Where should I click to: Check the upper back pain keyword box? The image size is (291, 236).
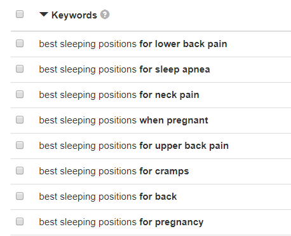point(20,145)
